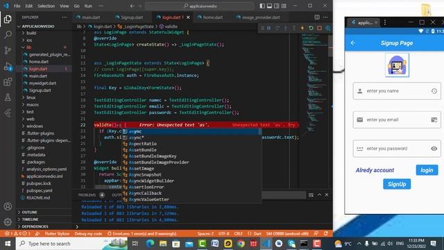Viewport: 444px width, 250px height.
Task: Select AspectRatio in autocomplete list
Action: point(191,144)
